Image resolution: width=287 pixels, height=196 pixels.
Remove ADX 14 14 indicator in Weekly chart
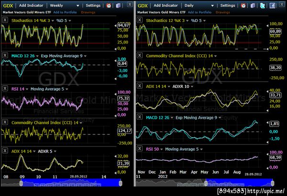[5, 151]
